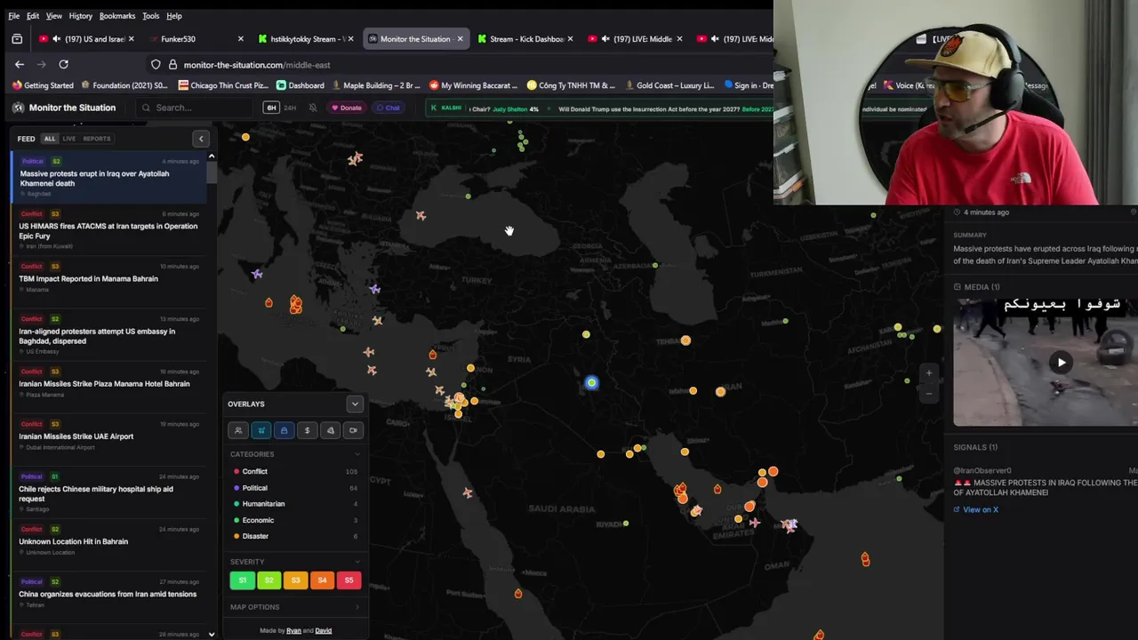
Task: Open the Dashboard bookmark
Action: point(301,85)
